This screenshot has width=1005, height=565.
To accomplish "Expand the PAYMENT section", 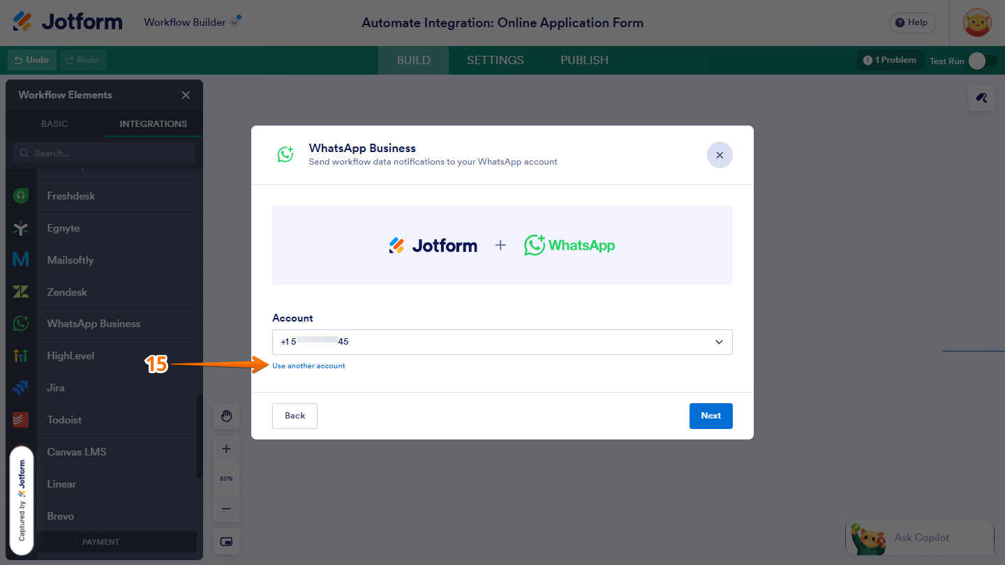I will click(x=101, y=542).
